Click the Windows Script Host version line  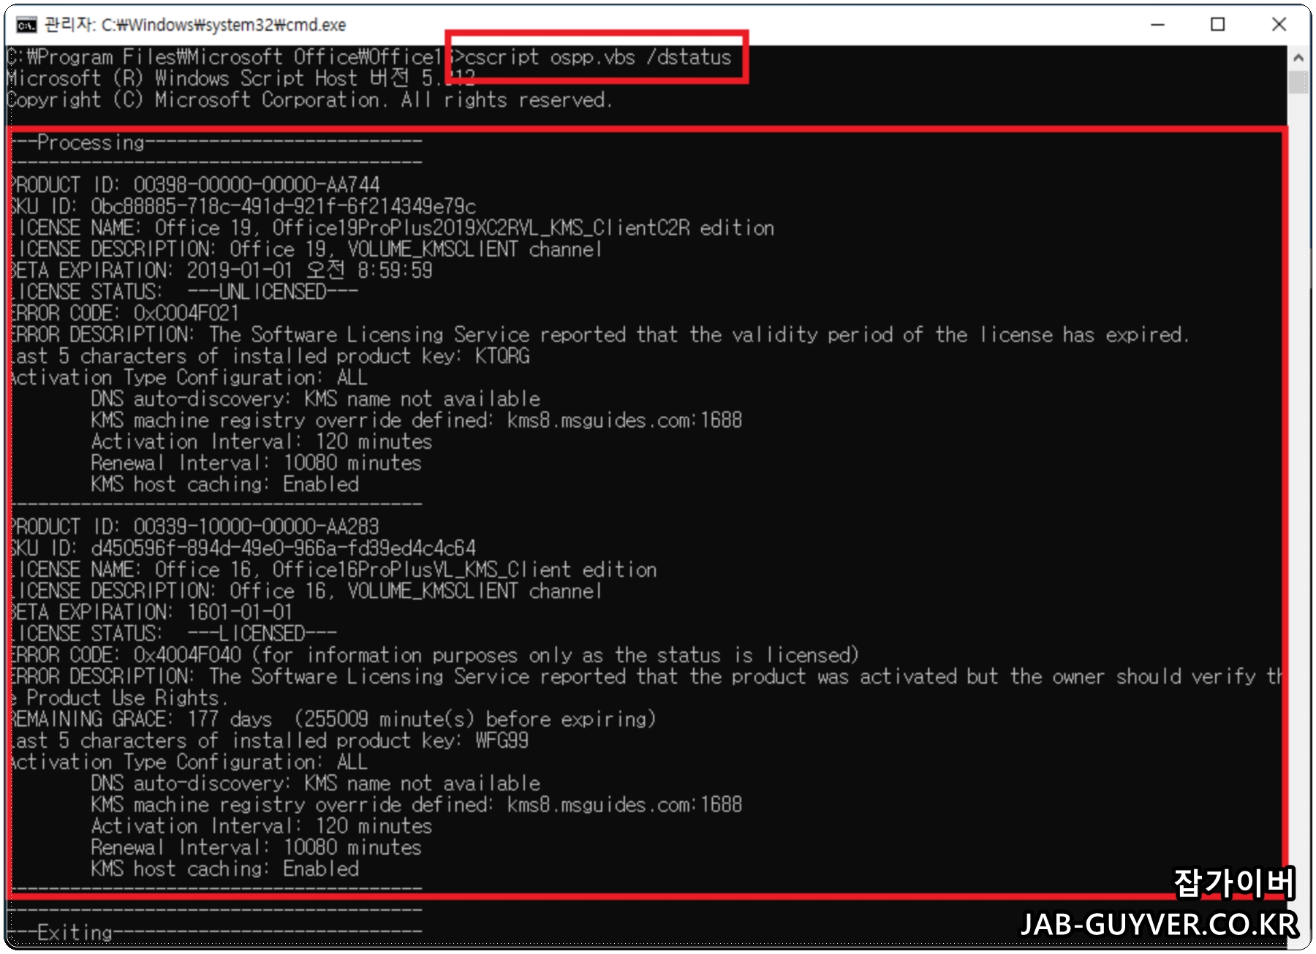pos(242,78)
